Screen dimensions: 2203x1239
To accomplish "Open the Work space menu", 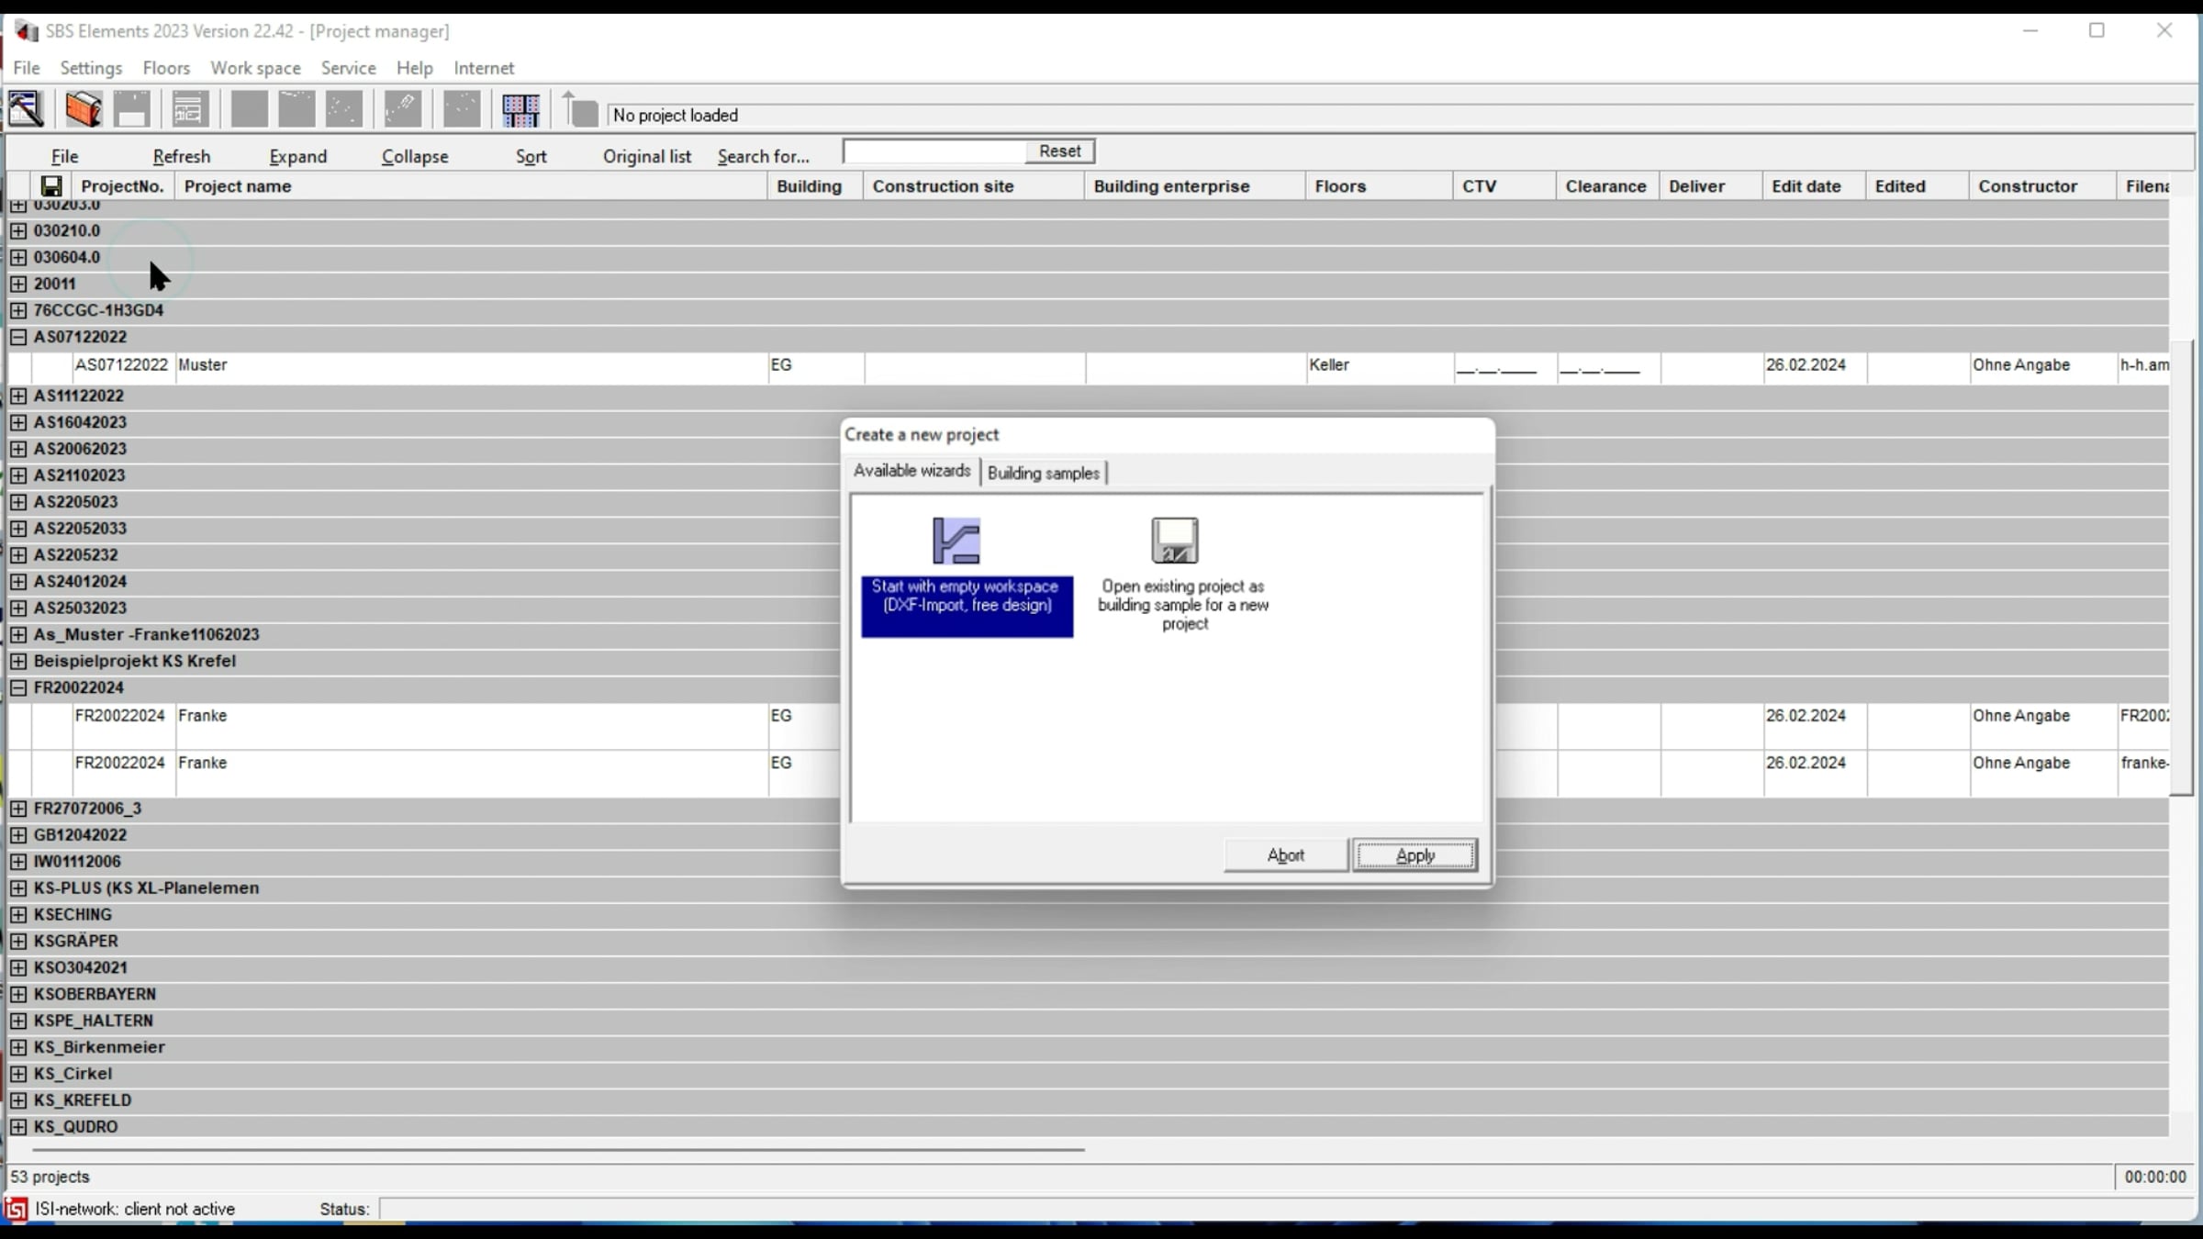I will click(x=255, y=68).
